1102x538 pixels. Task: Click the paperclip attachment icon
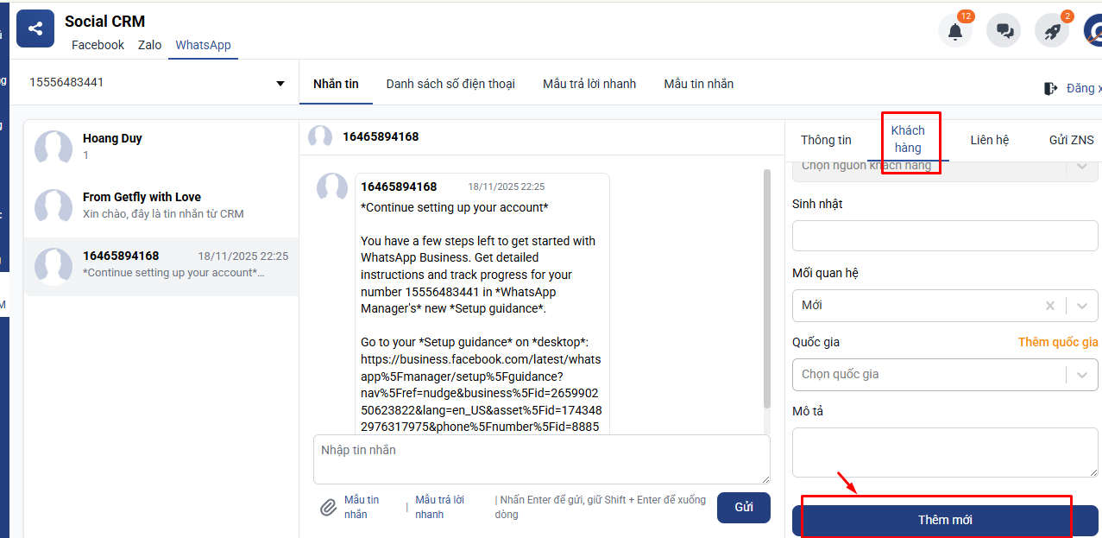click(328, 508)
